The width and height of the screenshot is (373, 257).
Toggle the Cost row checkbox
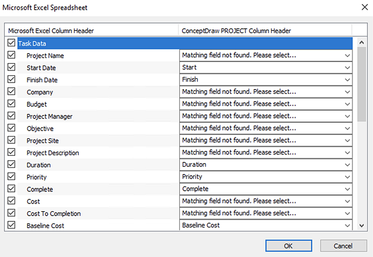[11, 200]
